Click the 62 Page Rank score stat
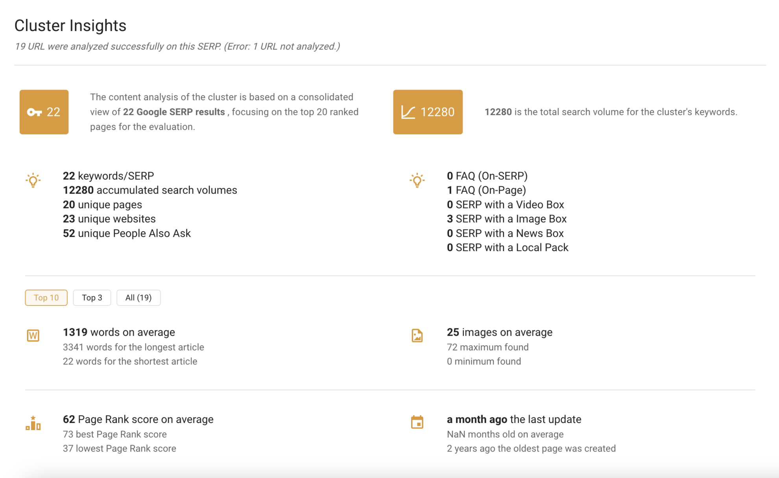 click(x=138, y=419)
